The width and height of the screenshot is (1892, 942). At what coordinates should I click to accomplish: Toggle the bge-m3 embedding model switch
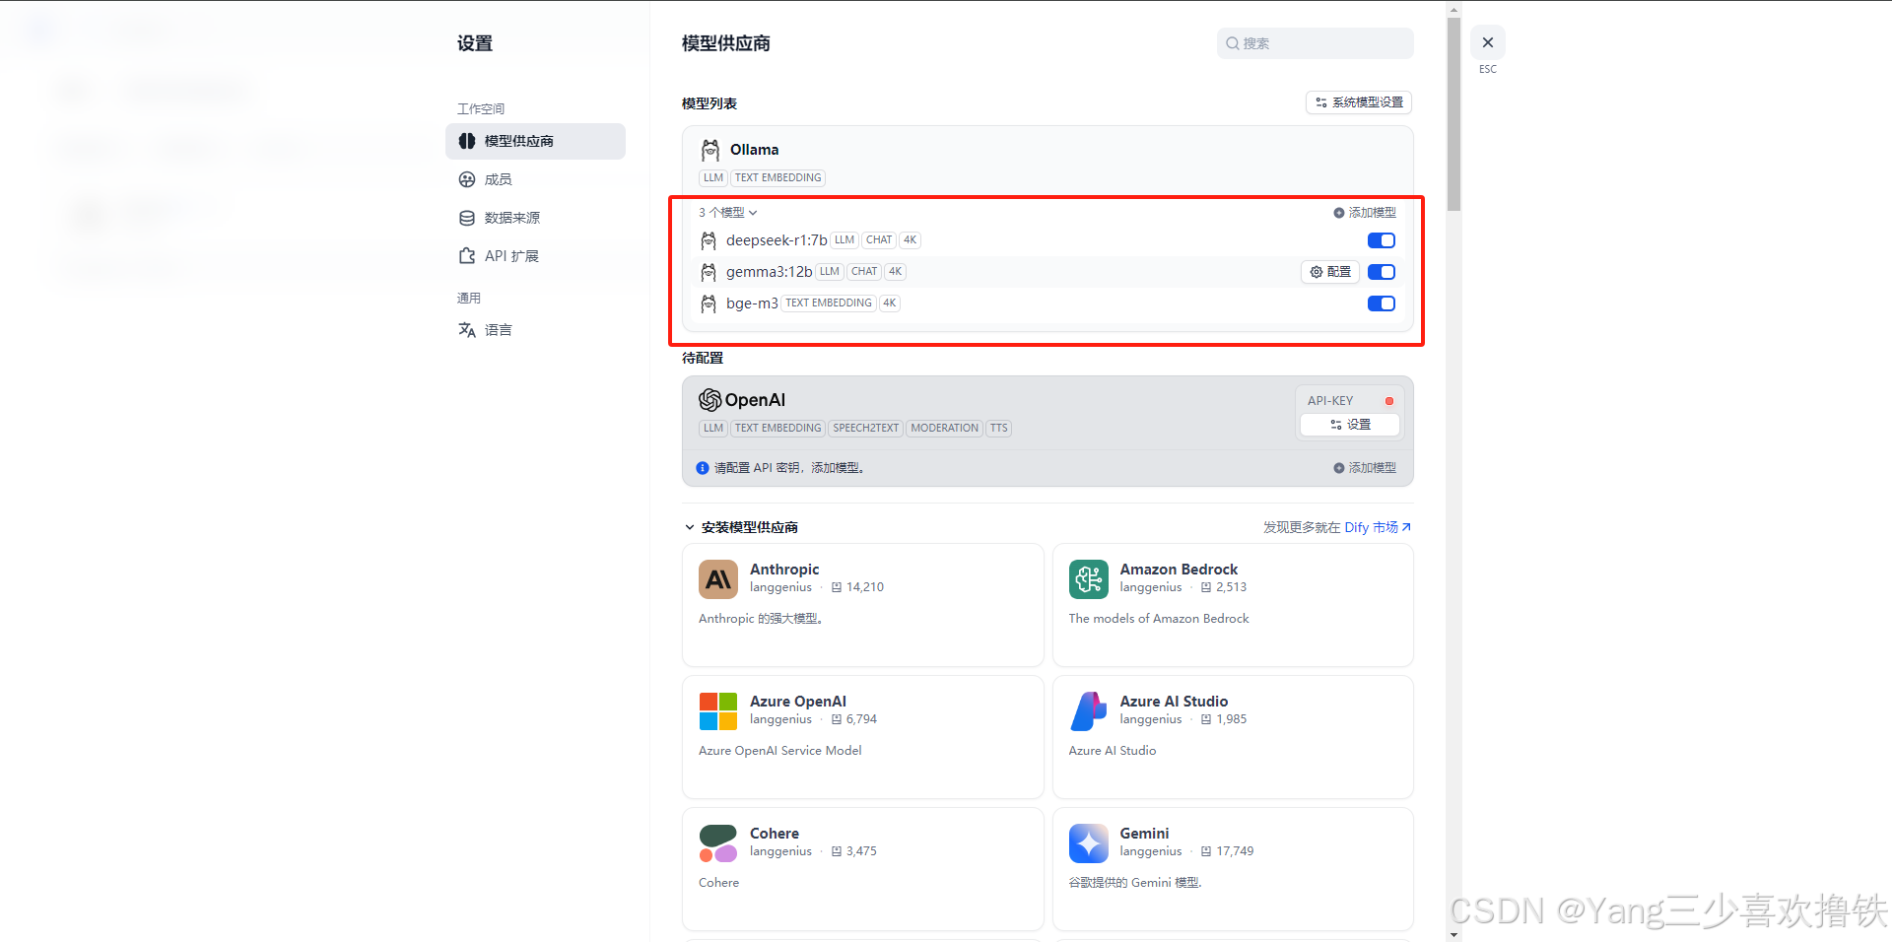click(x=1382, y=303)
